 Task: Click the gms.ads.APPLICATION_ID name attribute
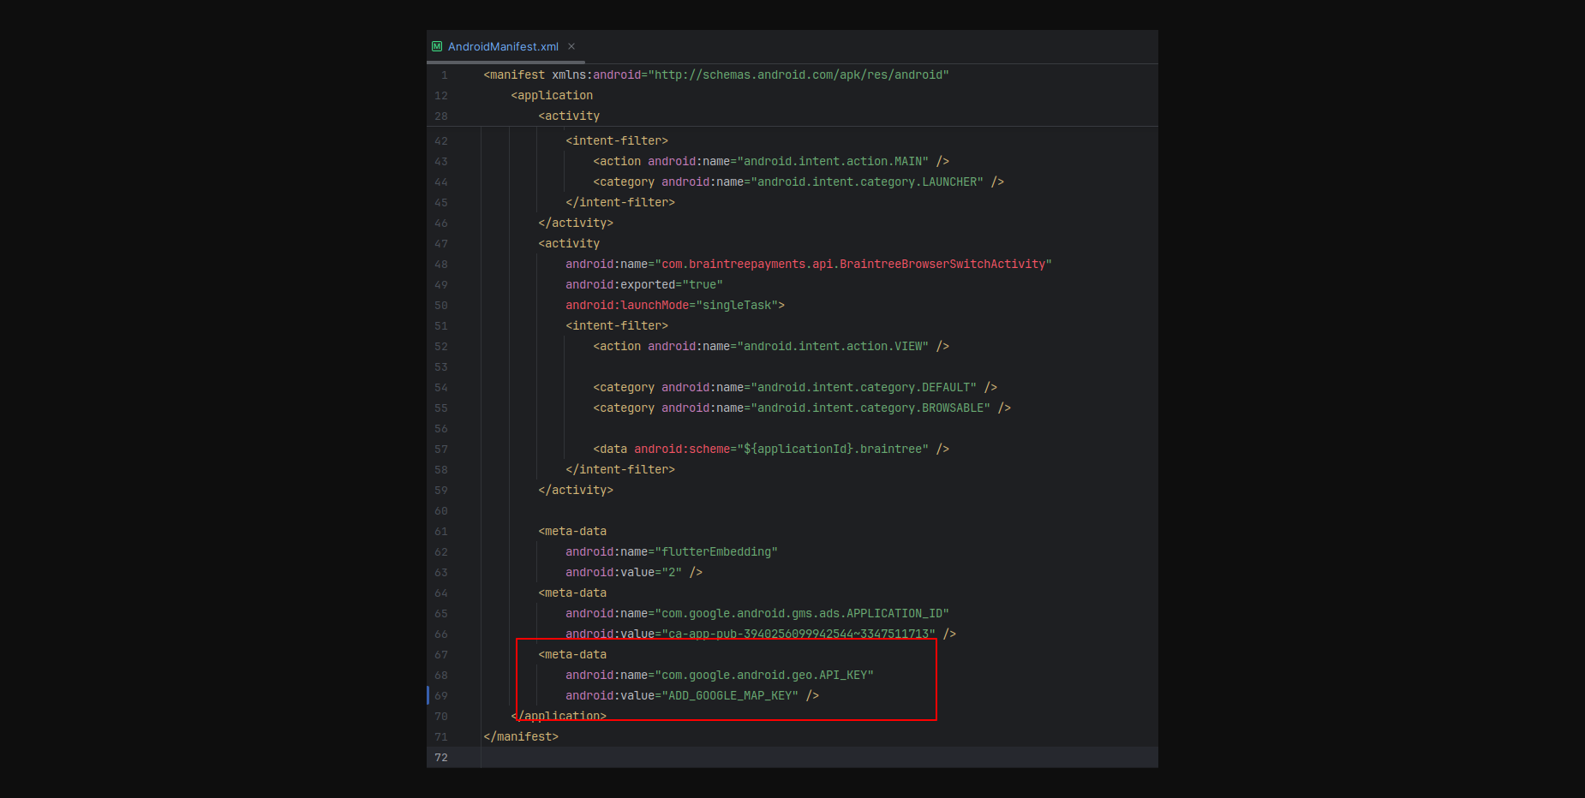[x=757, y=614]
